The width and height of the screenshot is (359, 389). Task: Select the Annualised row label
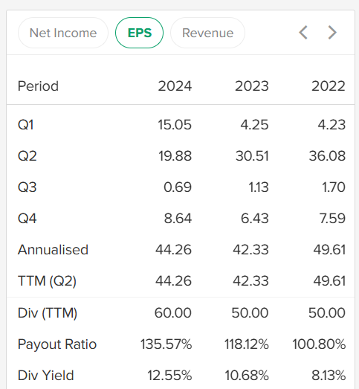(53, 250)
